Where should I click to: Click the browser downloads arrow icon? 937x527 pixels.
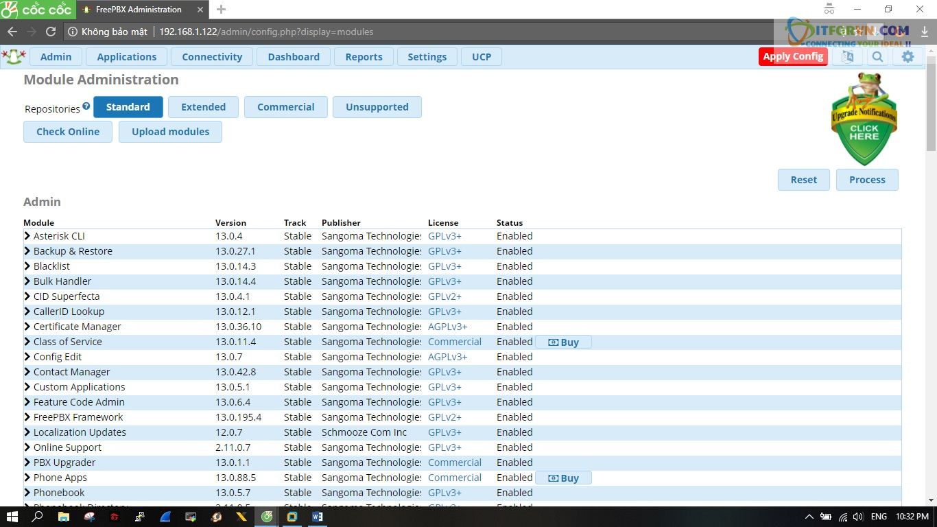coord(923,32)
